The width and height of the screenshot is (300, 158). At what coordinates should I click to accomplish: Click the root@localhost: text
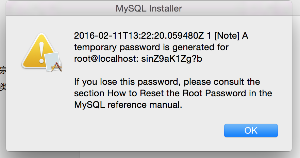[x=106, y=59]
